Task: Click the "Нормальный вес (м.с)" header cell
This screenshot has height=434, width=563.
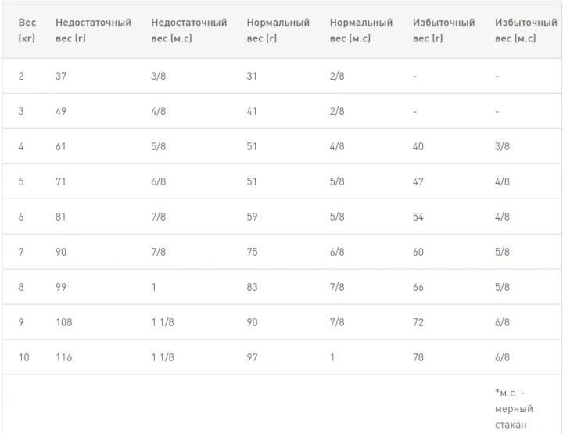Action: coord(360,30)
